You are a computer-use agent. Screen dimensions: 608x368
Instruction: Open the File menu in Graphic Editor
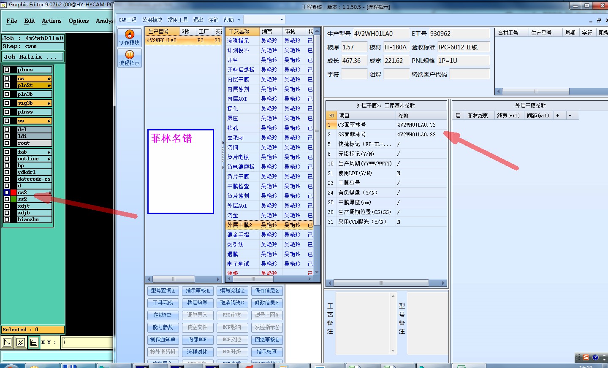(12, 21)
